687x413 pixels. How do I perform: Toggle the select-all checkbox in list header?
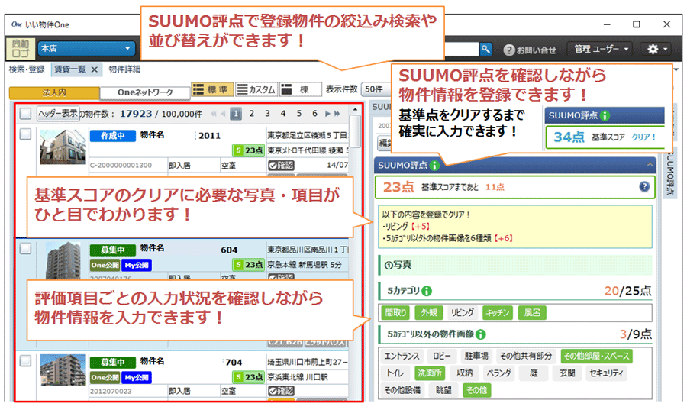(25, 114)
